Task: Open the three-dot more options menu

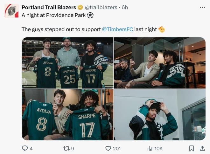Action: point(202,7)
